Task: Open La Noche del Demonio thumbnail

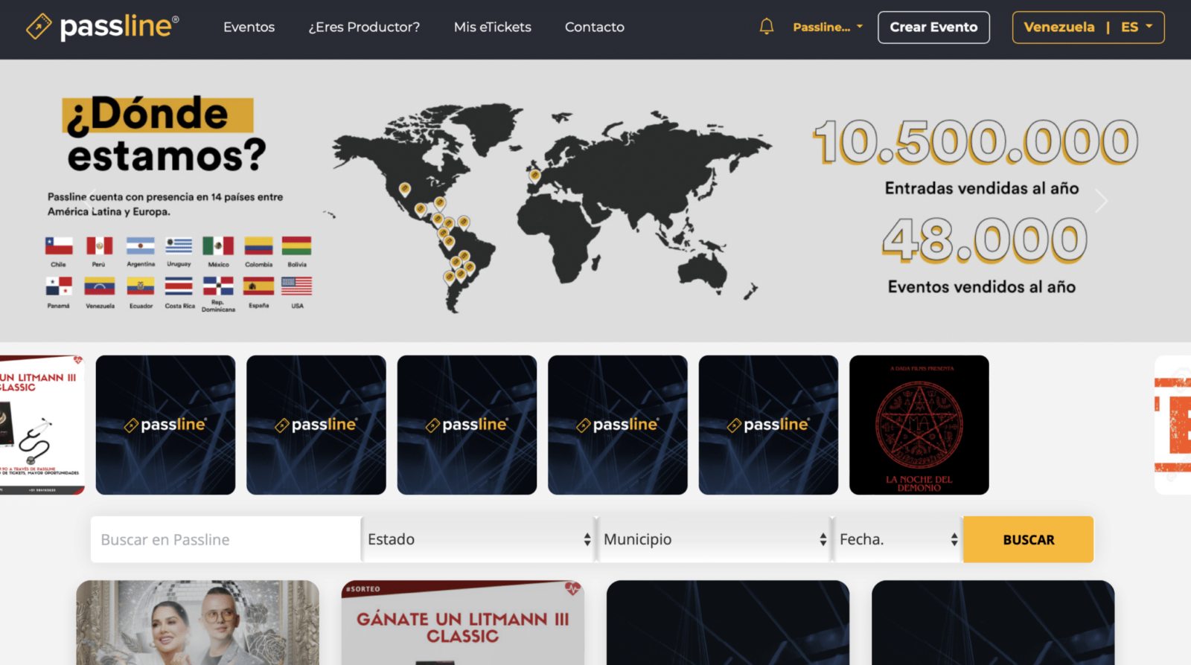Action: (x=919, y=425)
